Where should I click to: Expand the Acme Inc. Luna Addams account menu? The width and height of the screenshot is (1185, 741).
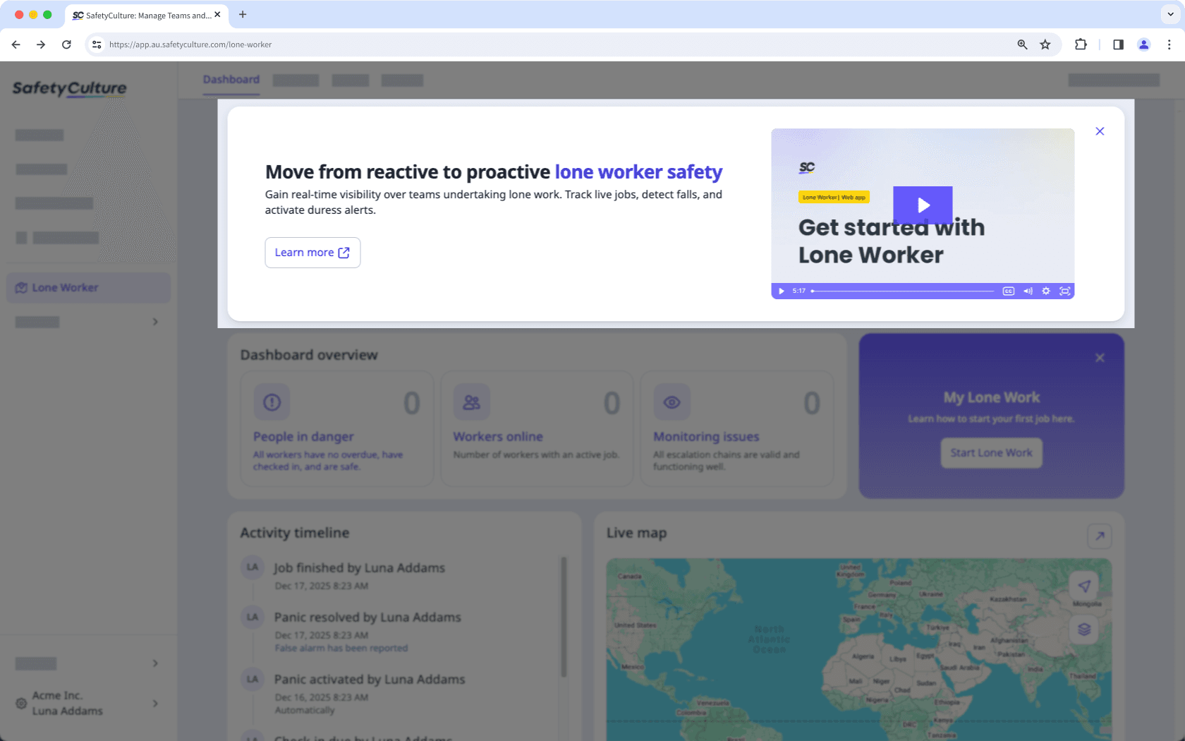pos(155,704)
